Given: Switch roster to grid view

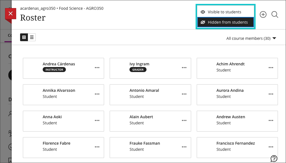Looking at the screenshot, I should [24, 37].
